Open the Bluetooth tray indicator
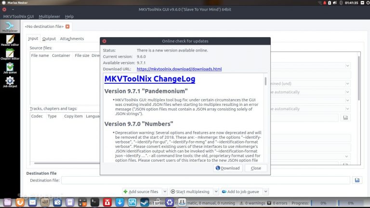This screenshot has height=208, width=370. coord(341,3)
